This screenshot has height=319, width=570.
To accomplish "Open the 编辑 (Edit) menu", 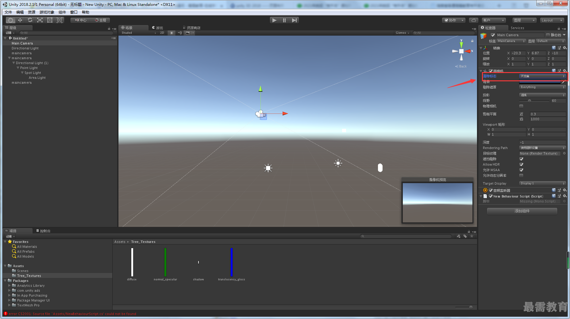I will click(x=20, y=12).
